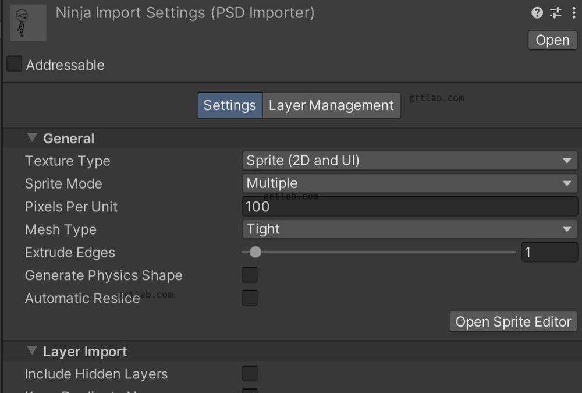582x393 pixels.
Task: Open the Sprite Editor
Action: coord(512,321)
